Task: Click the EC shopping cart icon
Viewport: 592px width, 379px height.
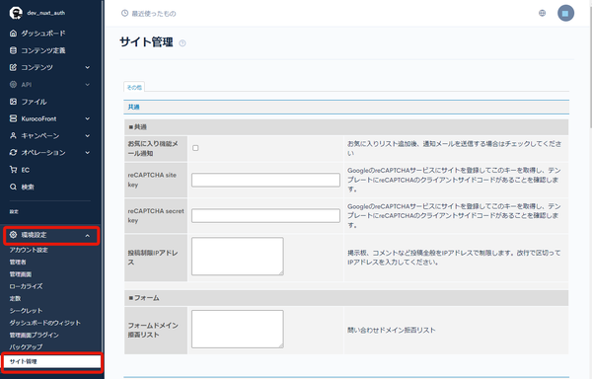Action: click(13, 170)
